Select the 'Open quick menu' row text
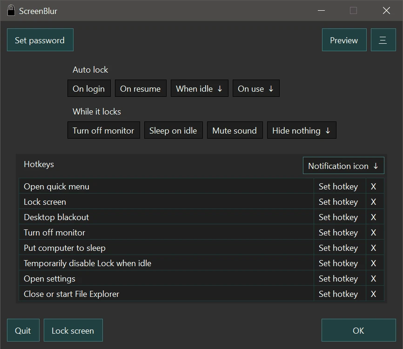Screen dimensions: 403x349 click(x=57, y=187)
